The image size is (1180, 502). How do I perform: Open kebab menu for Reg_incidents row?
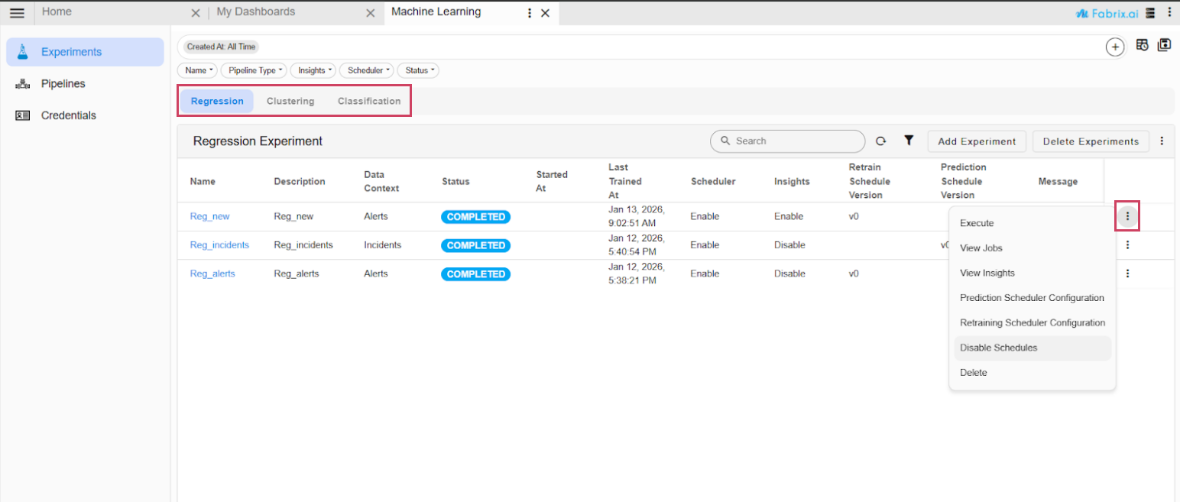tap(1127, 245)
